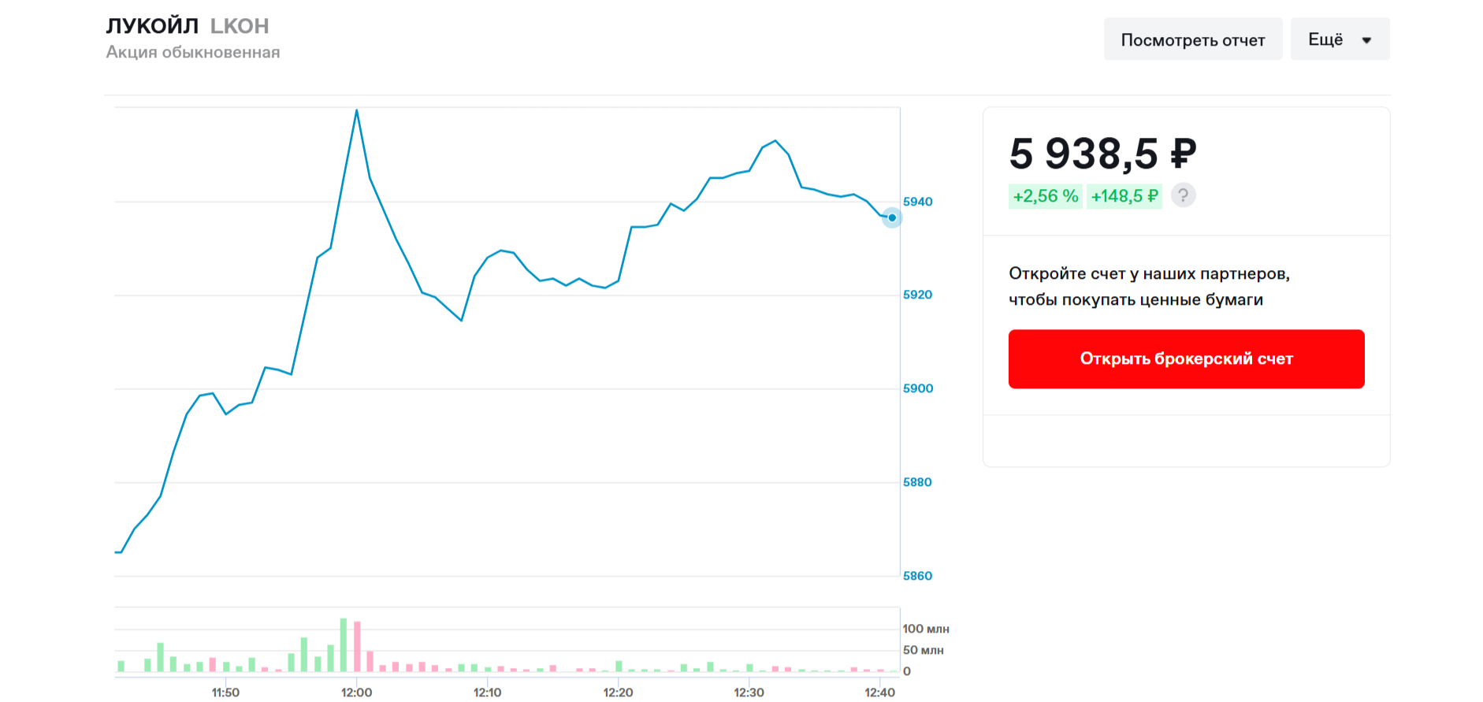Click the question mark help icon
Image resolution: width=1483 pixels, height=702 pixels.
[x=1183, y=195]
